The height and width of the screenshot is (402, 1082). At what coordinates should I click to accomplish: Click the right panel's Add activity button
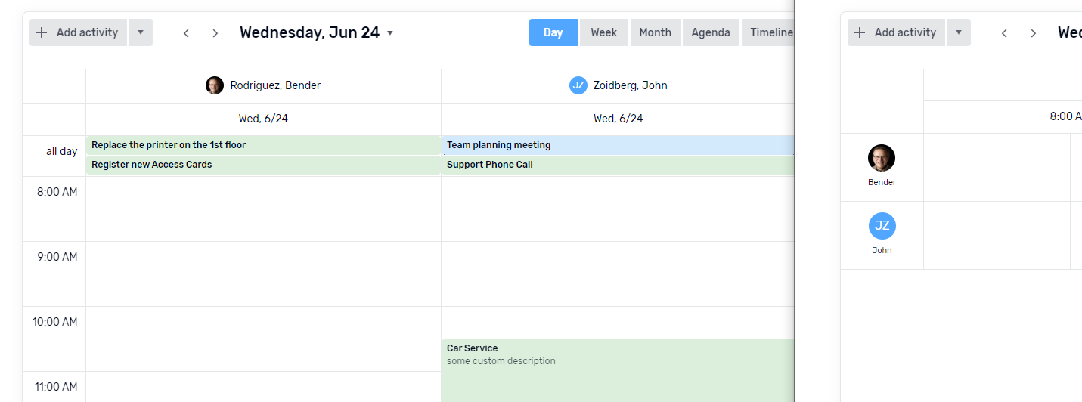point(897,32)
